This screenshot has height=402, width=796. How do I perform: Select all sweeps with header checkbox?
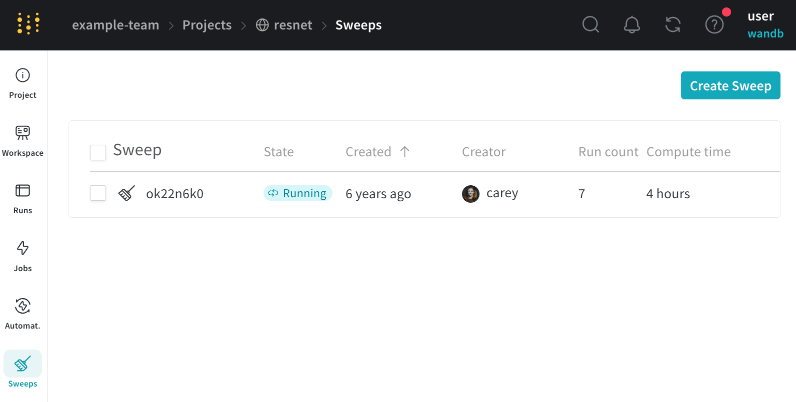(x=98, y=152)
